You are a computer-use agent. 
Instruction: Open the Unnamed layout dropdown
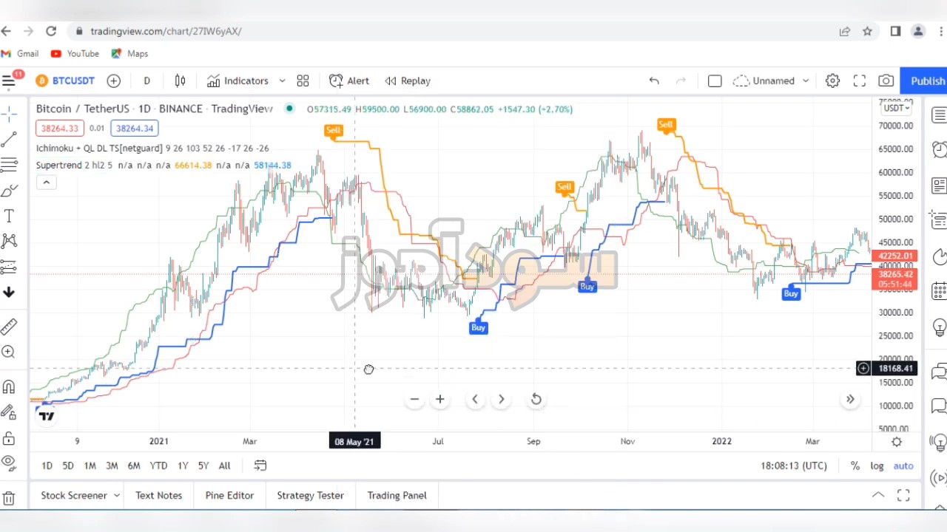pos(772,81)
